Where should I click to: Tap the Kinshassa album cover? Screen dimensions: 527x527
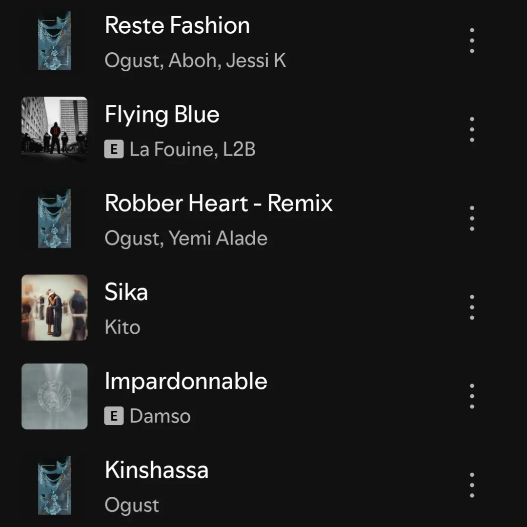[55, 485]
